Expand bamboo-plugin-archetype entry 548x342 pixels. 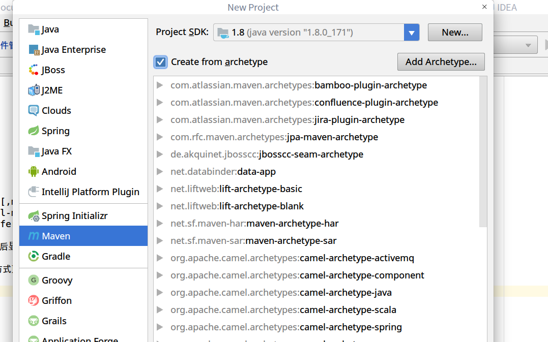[x=160, y=85]
